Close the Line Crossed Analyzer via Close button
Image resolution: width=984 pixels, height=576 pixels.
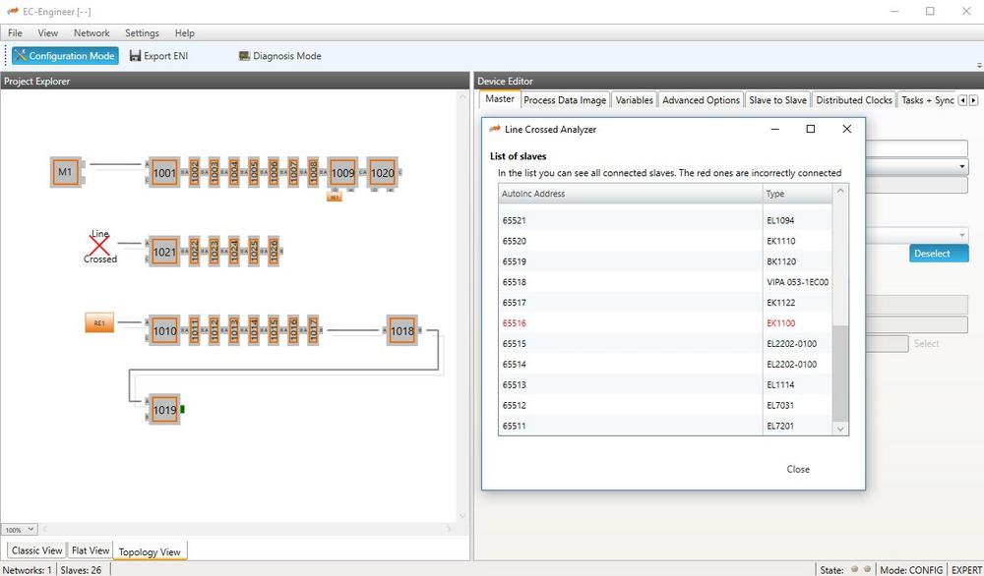[x=798, y=469]
